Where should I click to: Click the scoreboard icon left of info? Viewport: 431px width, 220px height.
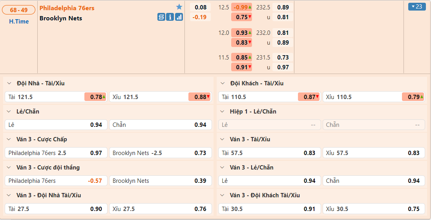[x=161, y=17]
